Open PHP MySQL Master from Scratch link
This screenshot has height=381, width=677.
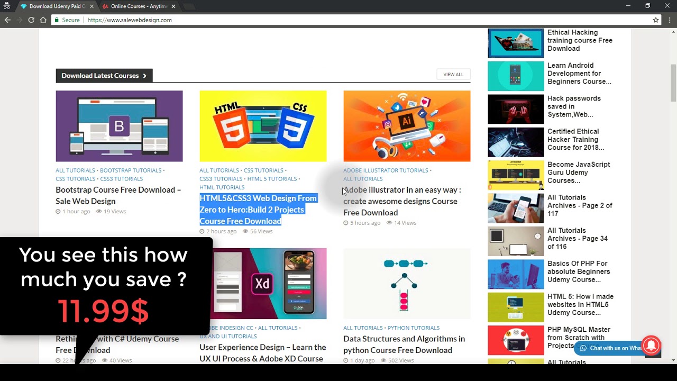(x=579, y=338)
